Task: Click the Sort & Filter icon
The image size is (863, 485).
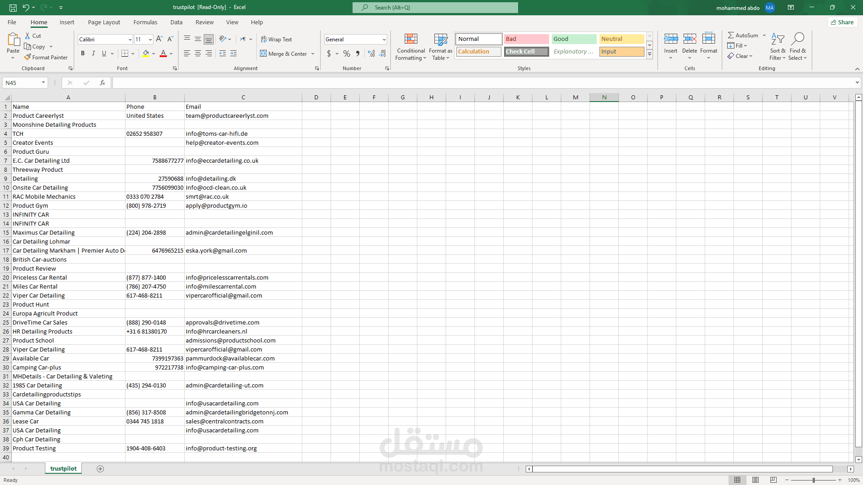Action: pyautogui.click(x=777, y=40)
